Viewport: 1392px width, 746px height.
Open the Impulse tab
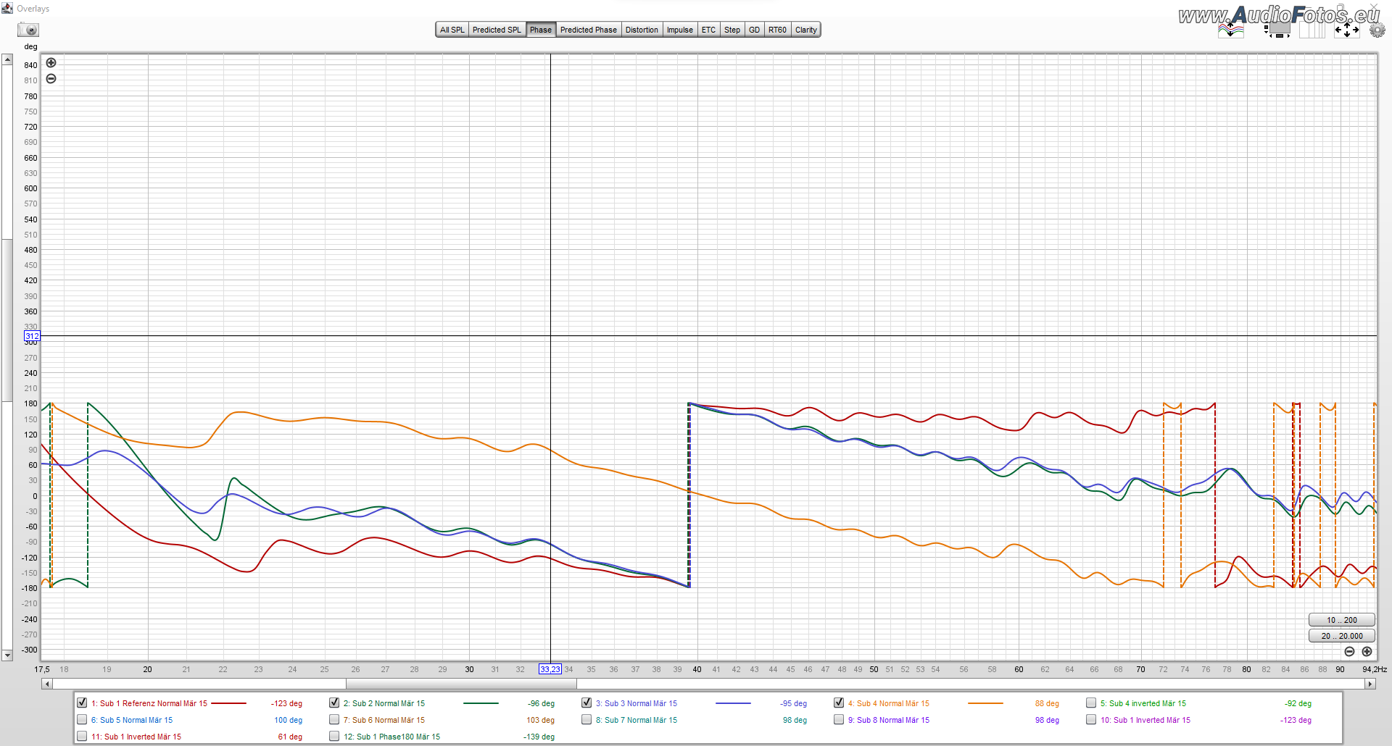point(680,30)
